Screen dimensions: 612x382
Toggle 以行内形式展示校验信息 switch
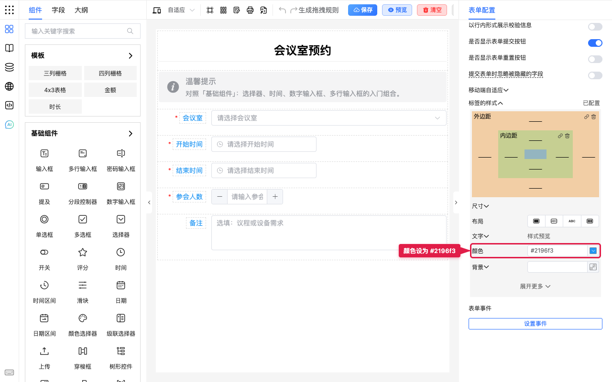(x=595, y=27)
